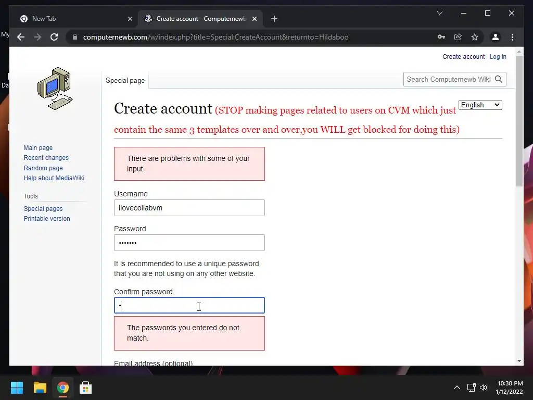
Task: Click the wiki search magnifier icon
Action: (499, 79)
